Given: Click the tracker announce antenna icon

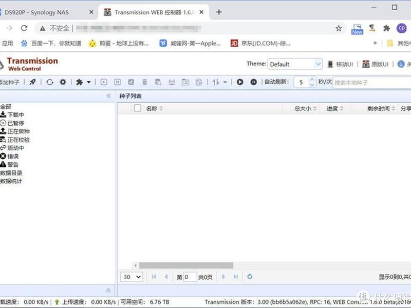Looking at the screenshot, I should click(x=172, y=82).
